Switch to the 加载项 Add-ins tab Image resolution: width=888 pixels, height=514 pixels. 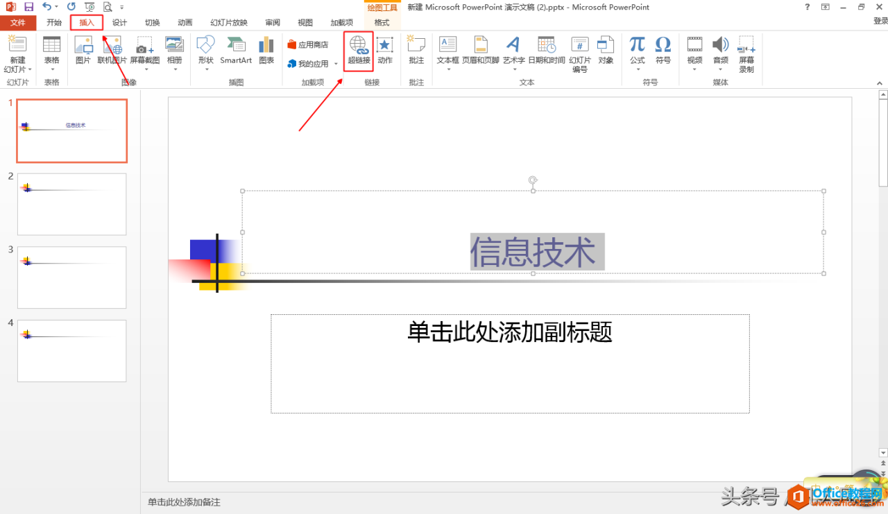[x=341, y=23]
